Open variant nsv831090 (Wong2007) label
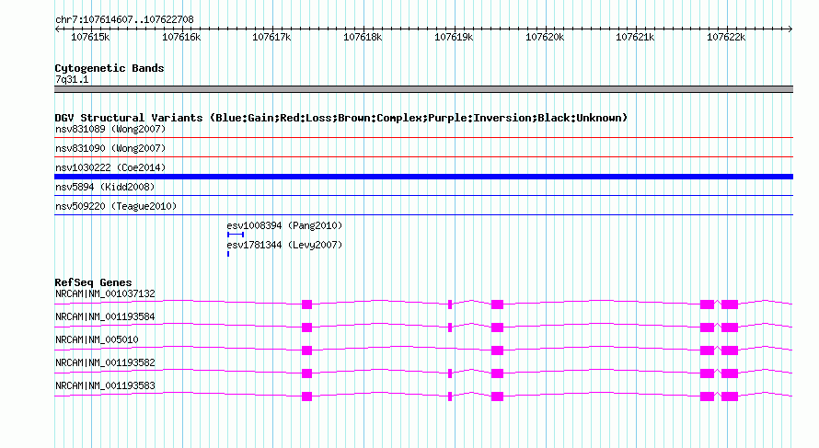819x448 pixels. (110, 148)
